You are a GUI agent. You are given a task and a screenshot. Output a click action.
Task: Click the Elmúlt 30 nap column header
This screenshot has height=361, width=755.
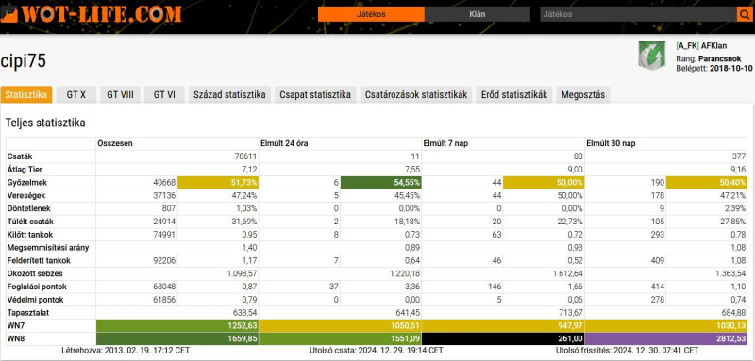tap(611, 143)
